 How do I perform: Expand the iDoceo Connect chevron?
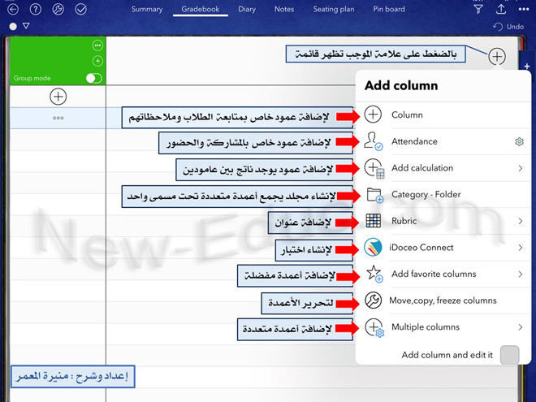521,248
